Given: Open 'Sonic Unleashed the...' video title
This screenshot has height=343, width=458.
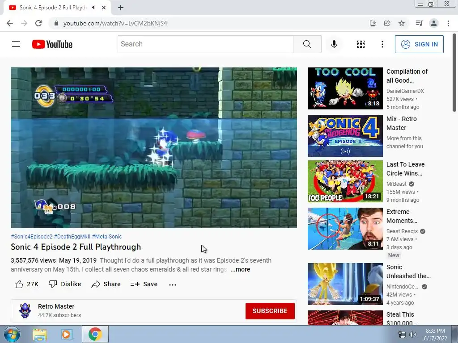Looking at the screenshot, I should (x=408, y=272).
